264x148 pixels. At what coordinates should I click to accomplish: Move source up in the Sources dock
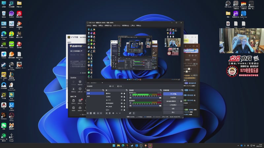click(x=117, y=113)
